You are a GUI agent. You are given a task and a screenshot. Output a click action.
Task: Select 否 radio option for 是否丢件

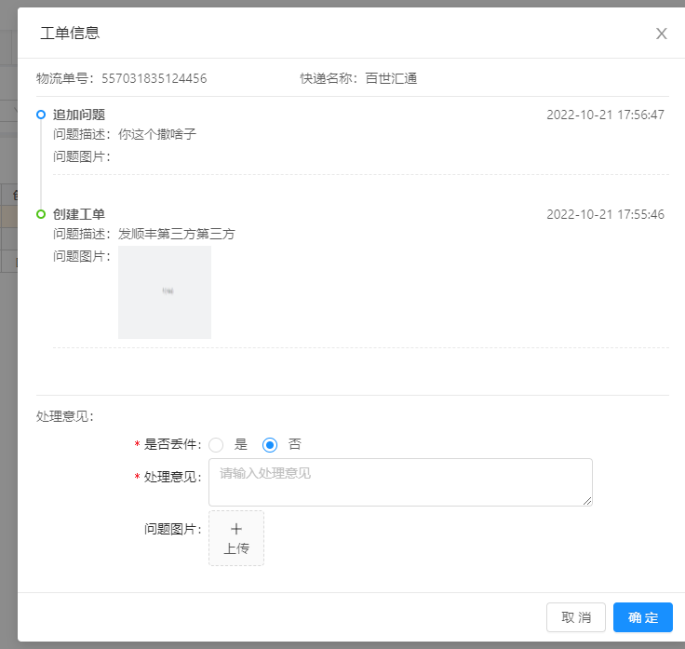[270, 445]
